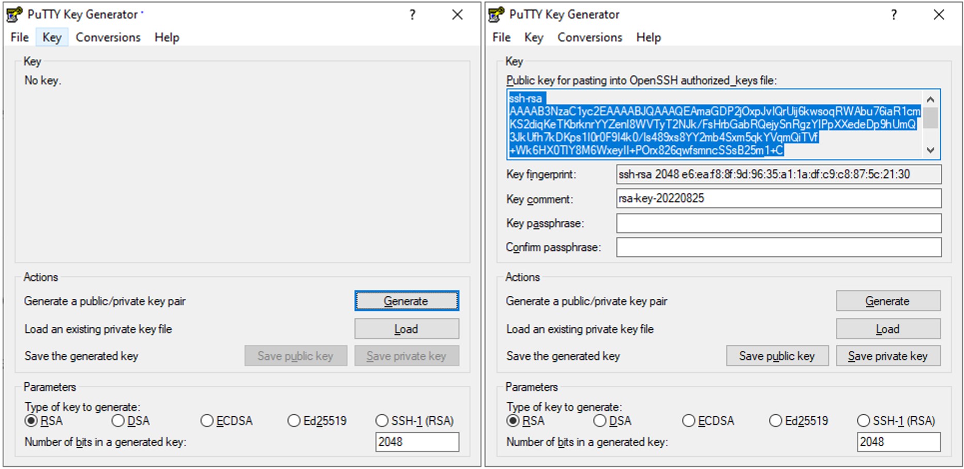Image resolution: width=964 pixels, height=469 pixels.
Task: Open the Help menu in left window
Action: 167,37
